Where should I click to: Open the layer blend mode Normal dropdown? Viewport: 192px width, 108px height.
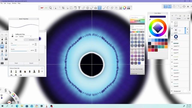click(179, 19)
